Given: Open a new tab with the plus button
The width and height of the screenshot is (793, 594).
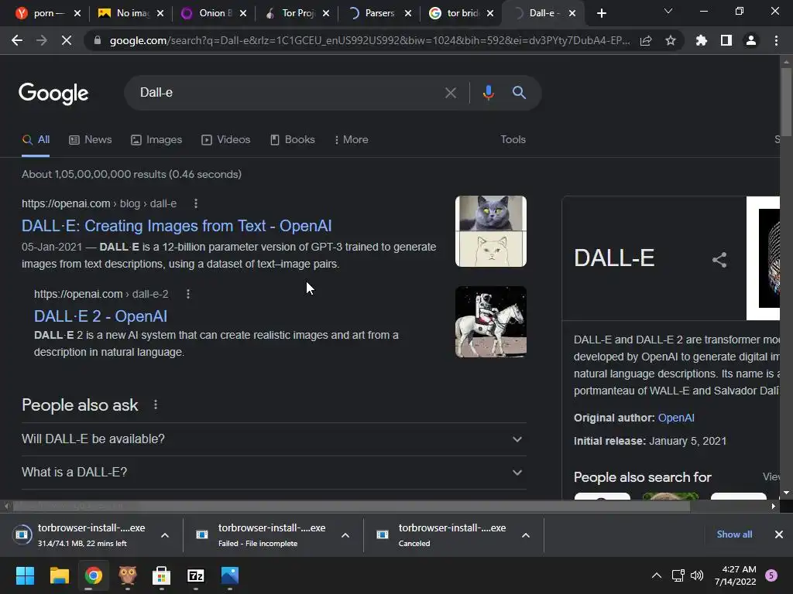Looking at the screenshot, I should tap(601, 14).
